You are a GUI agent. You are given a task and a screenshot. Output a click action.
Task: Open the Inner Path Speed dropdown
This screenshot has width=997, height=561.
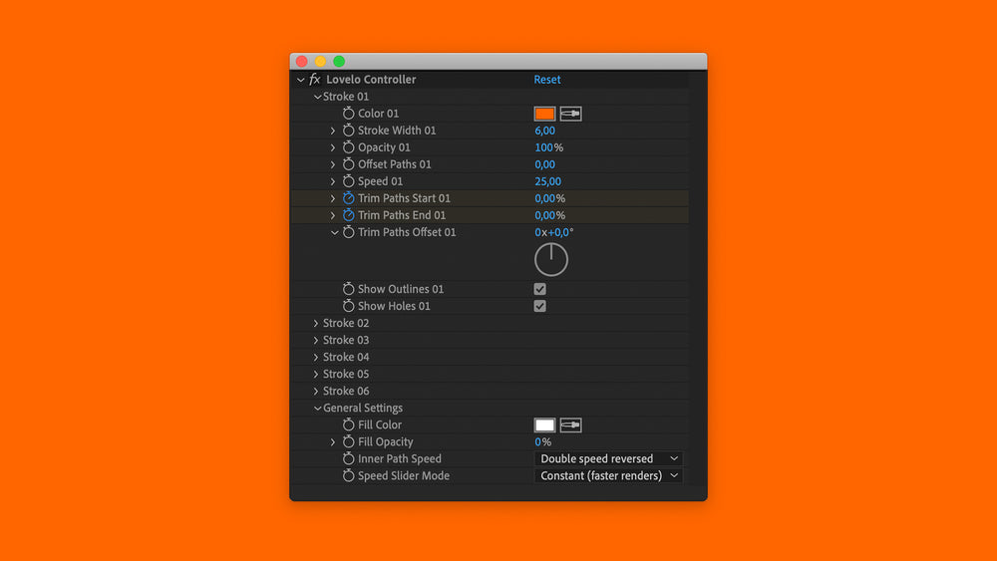(608, 459)
